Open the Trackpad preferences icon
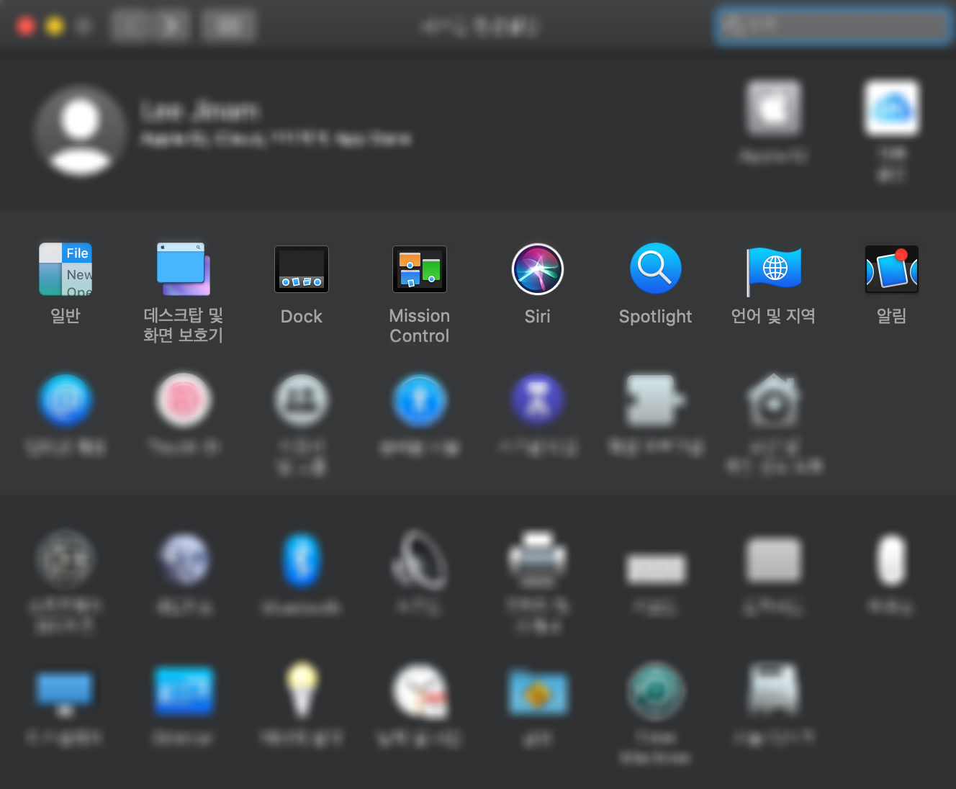Image resolution: width=956 pixels, height=789 pixels. pyautogui.click(x=774, y=560)
